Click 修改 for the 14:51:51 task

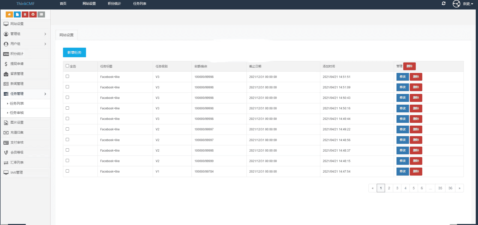(402, 77)
